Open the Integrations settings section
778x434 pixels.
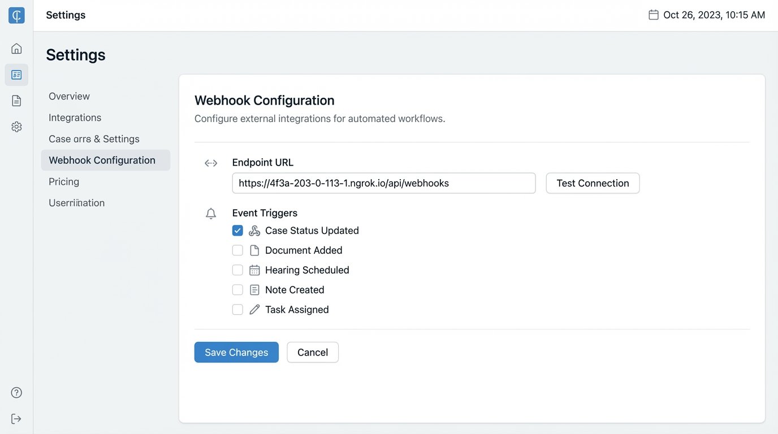point(75,118)
